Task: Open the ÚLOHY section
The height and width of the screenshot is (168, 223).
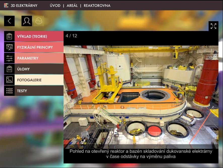Action: [x=39, y=69]
